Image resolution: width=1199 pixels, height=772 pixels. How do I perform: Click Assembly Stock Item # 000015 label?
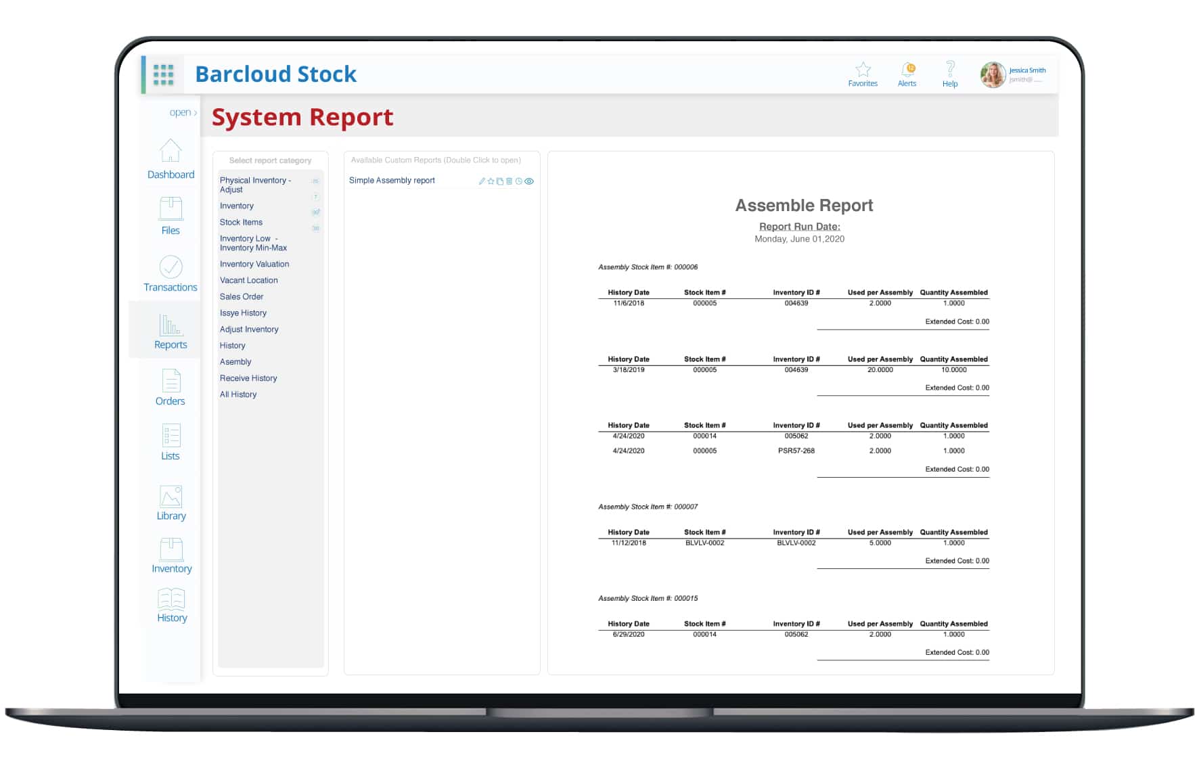648,598
